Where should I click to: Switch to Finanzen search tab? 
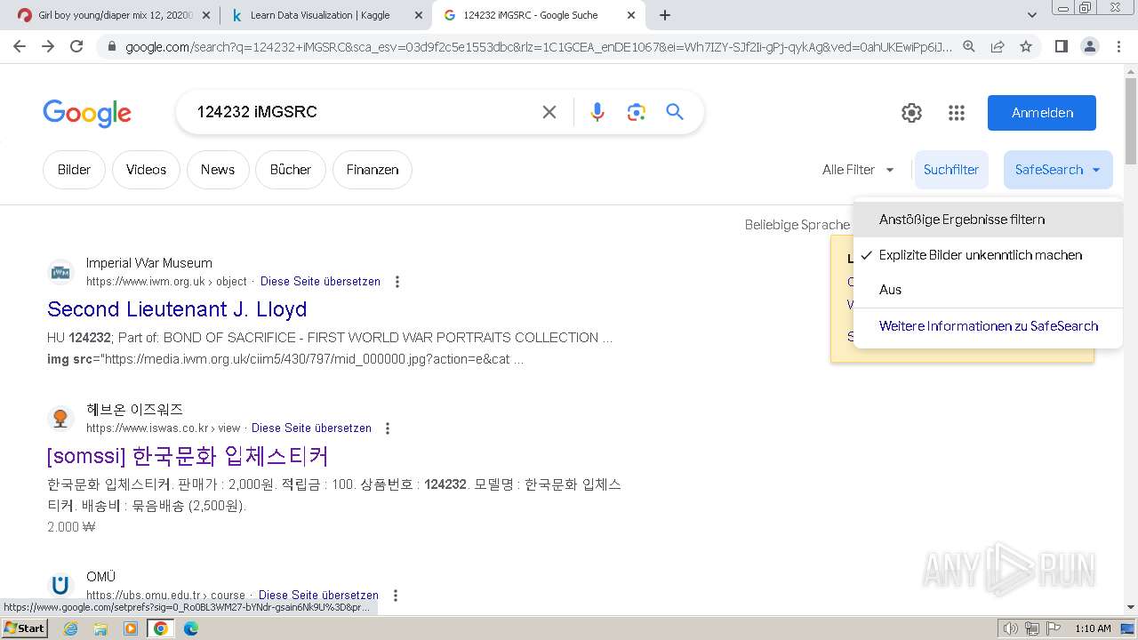pos(373,170)
